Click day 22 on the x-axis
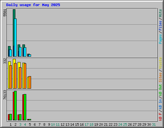 tap(111, 124)
